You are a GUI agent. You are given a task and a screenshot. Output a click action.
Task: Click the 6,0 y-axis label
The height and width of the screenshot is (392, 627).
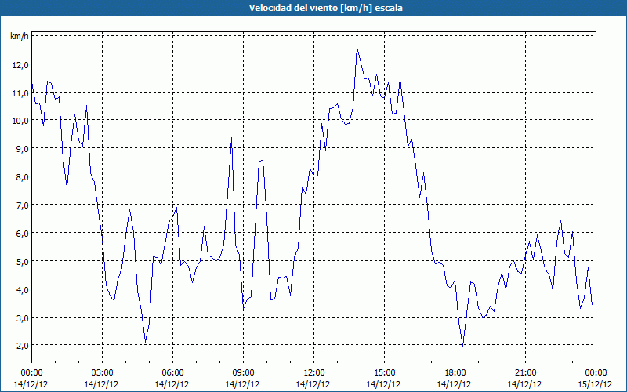click(22, 233)
